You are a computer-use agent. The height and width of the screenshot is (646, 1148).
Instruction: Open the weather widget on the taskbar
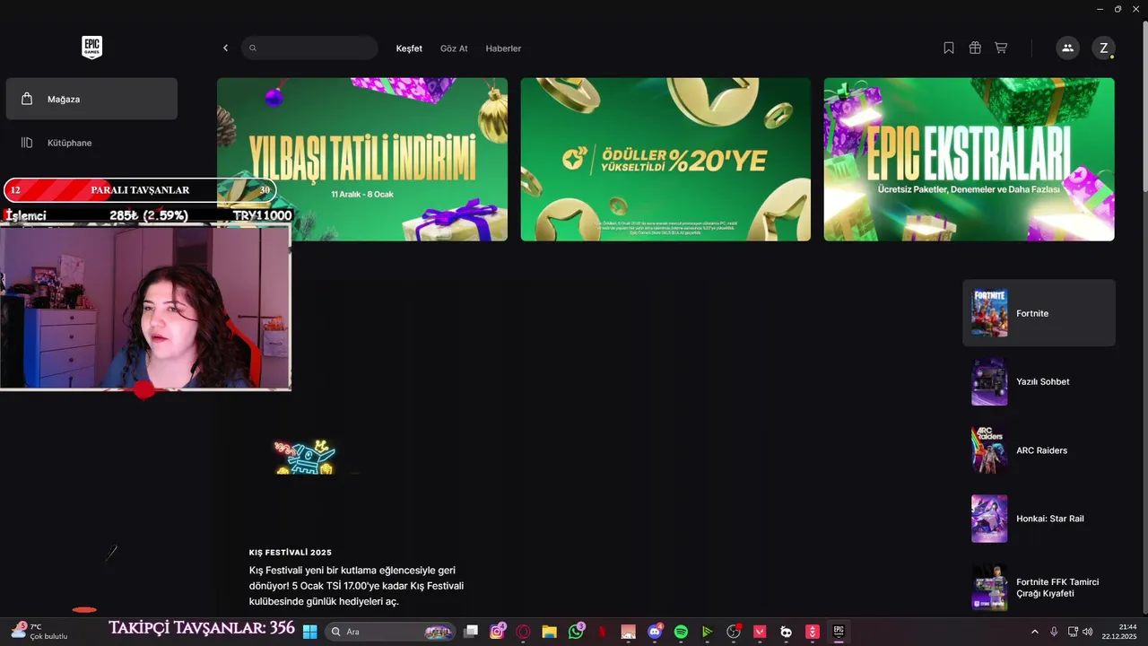pos(40,632)
